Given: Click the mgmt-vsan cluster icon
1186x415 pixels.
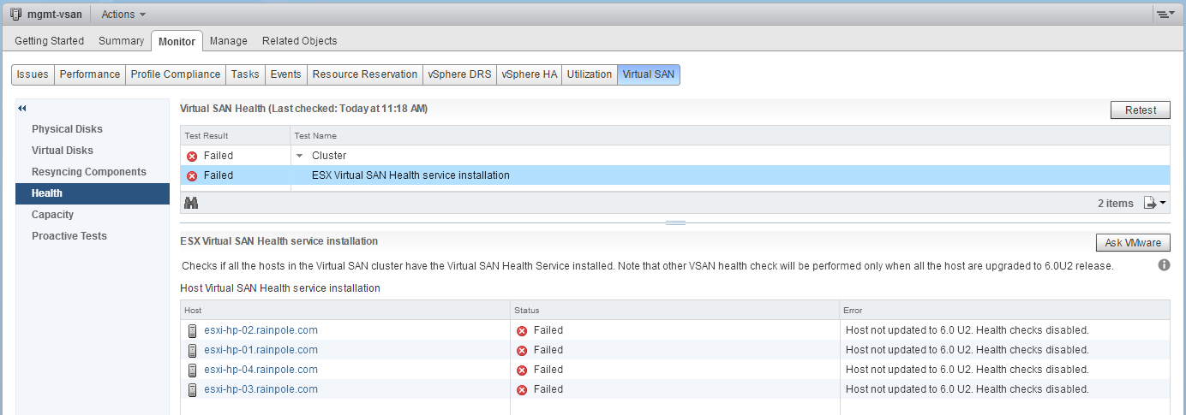Looking at the screenshot, I should click(x=16, y=15).
